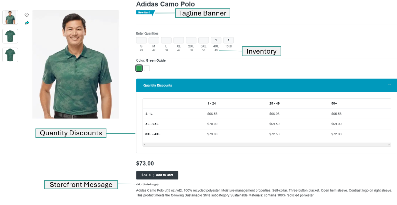Click the size S quantity field
397x205 pixels.
point(141,40)
